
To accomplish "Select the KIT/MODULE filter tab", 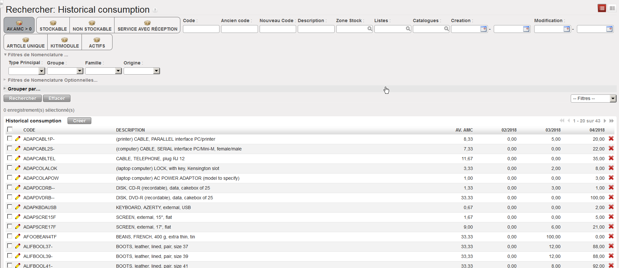I will (x=65, y=42).
